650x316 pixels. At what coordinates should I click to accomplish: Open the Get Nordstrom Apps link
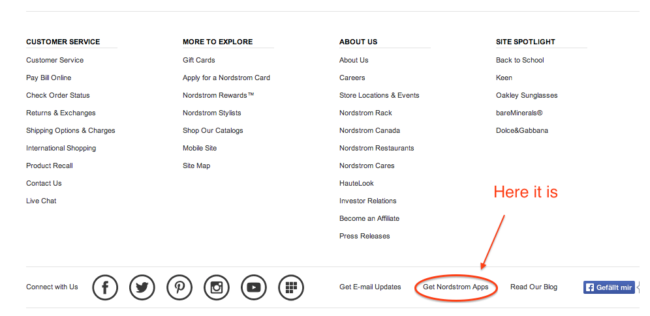456,287
